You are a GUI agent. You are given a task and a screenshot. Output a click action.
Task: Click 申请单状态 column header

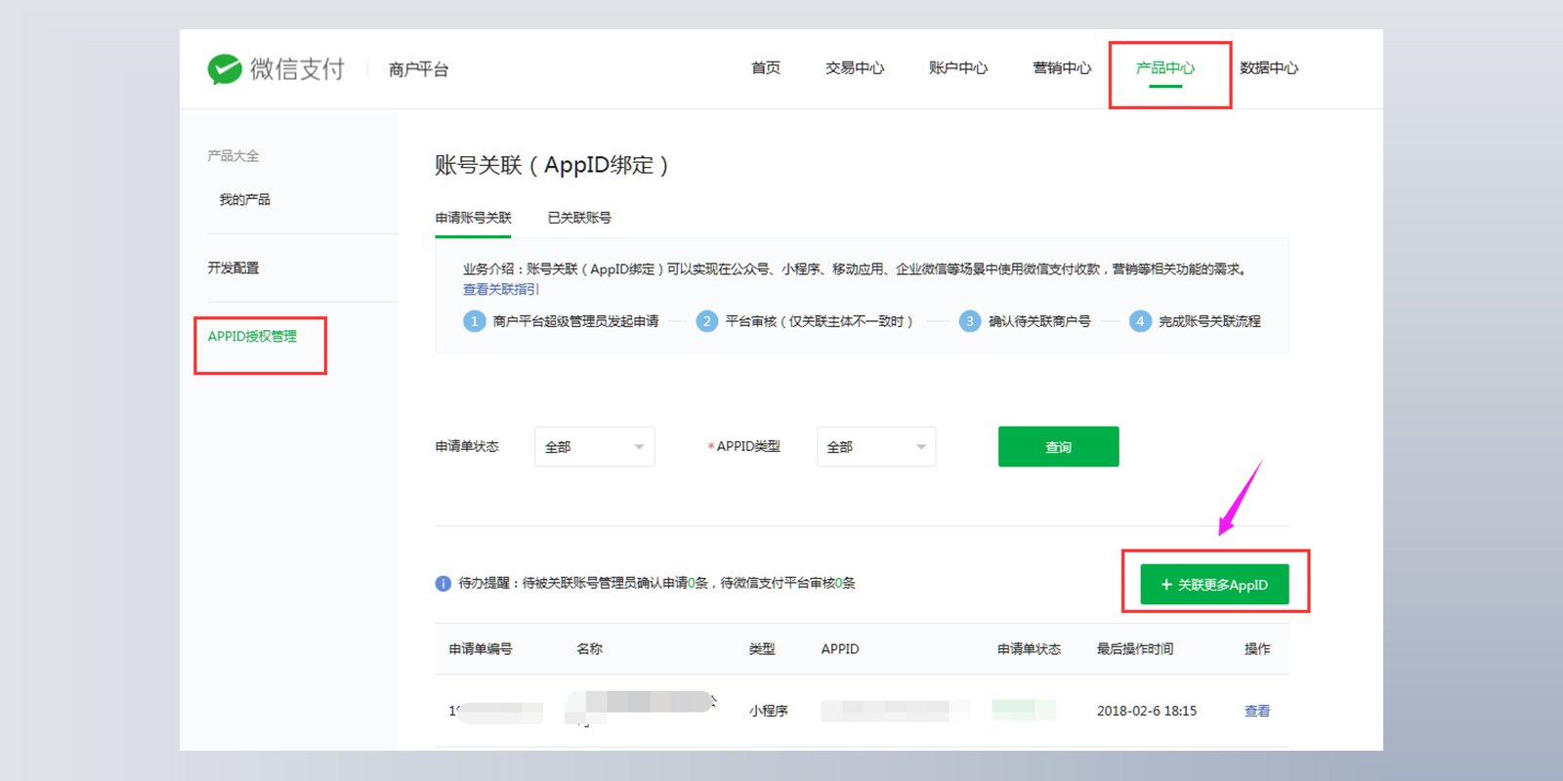pyautogui.click(x=1029, y=649)
